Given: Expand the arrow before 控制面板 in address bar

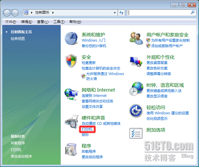Looking at the screenshot, I should 32,13.
